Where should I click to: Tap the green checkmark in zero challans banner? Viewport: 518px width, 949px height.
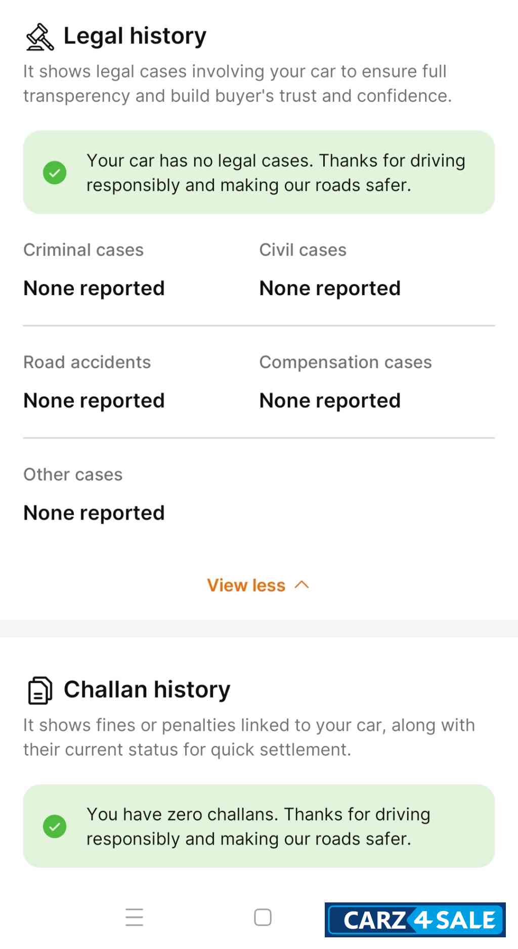(55, 826)
